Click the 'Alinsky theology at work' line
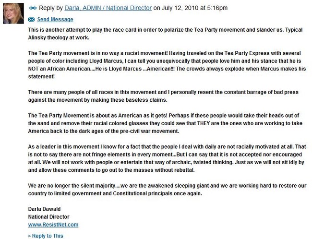The width and height of the screenshot is (312, 239). [x=59, y=37]
